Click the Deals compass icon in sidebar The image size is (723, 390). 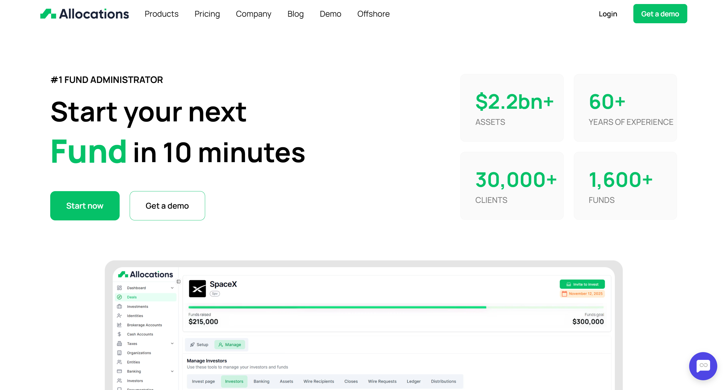coord(120,297)
